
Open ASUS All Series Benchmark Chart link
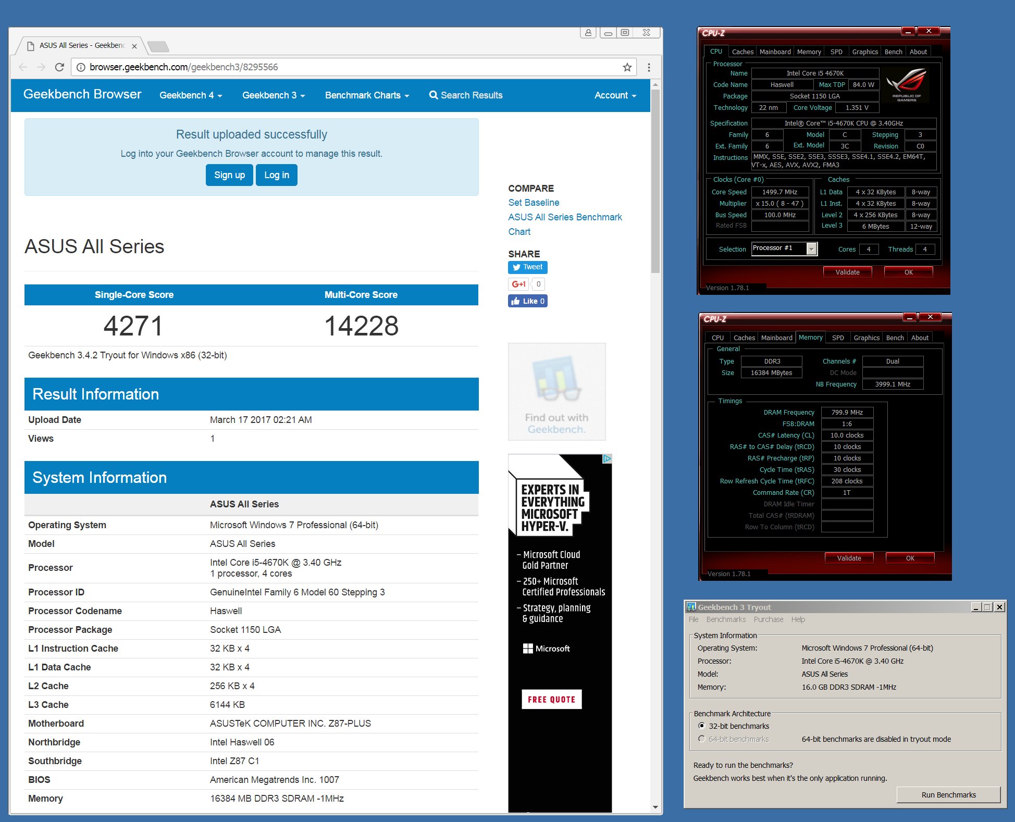pos(565,224)
